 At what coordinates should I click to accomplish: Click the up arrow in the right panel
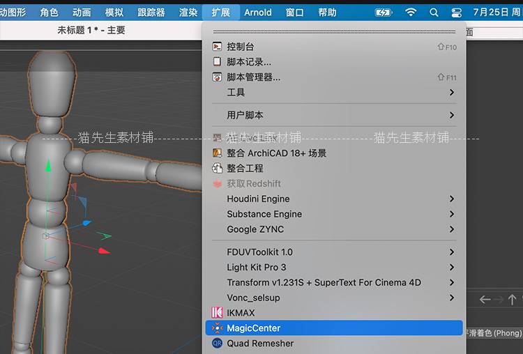coord(513,300)
